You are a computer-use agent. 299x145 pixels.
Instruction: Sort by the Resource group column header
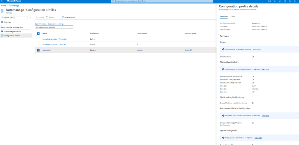[x=190, y=33]
